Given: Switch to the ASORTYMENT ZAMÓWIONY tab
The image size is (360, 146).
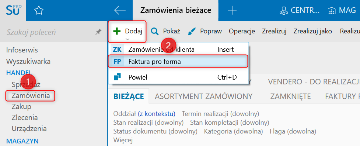Looking at the screenshot, I should tap(204, 96).
